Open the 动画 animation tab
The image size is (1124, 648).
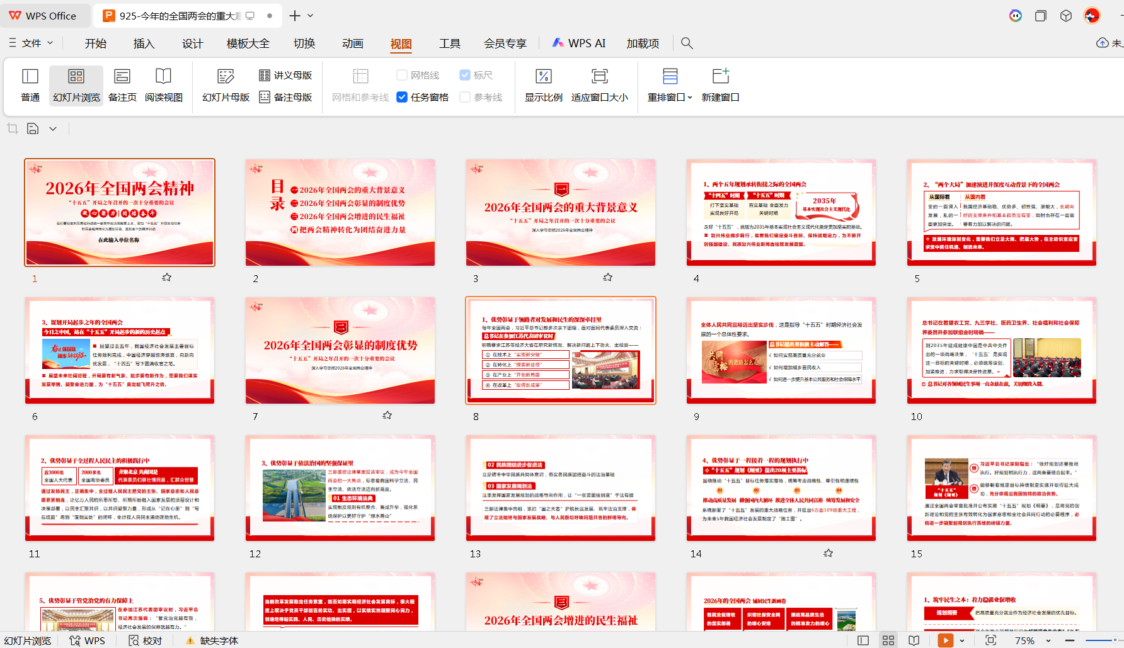point(353,43)
